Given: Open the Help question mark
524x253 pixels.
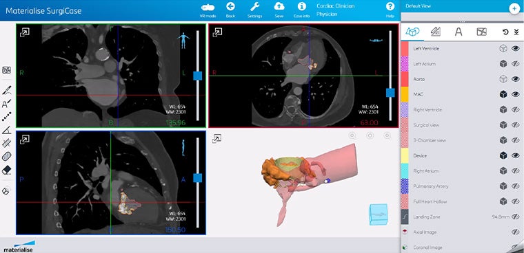Looking at the screenshot, I should (390, 10).
